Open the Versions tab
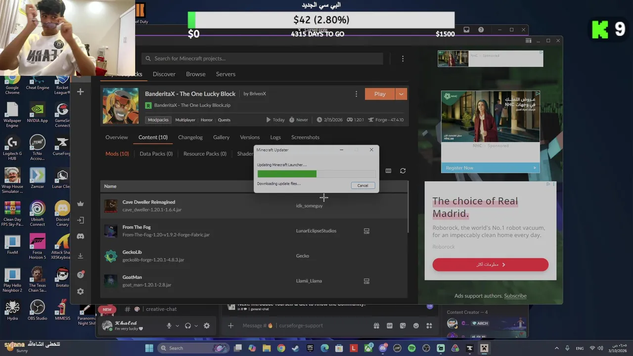This screenshot has width=633, height=356. pos(250,137)
